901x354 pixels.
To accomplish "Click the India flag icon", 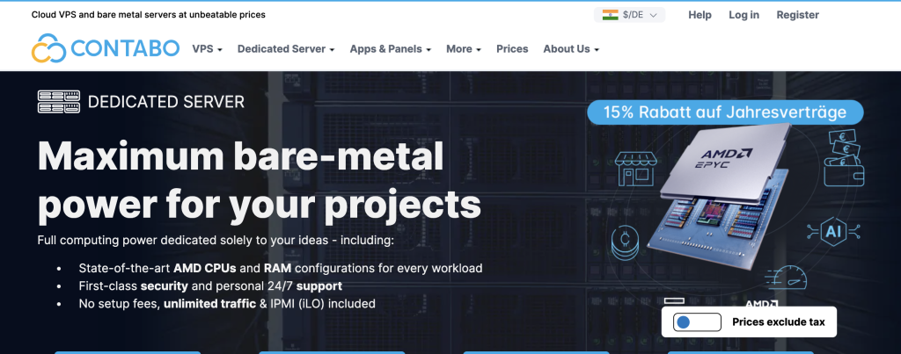I will [x=610, y=15].
